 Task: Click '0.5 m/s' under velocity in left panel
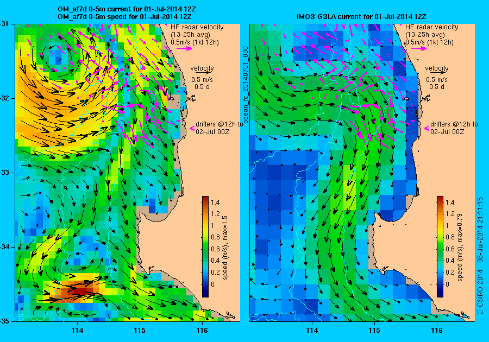202,79
